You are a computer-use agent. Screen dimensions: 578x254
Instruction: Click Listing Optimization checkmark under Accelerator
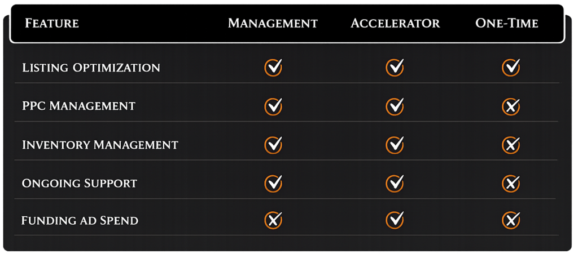pyautogui.click(x=395, y=68)
